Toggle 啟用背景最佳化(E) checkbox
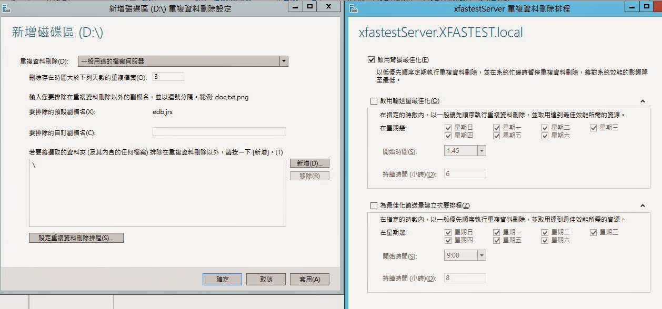Screen dimensions: 662x309 (373, 60)
